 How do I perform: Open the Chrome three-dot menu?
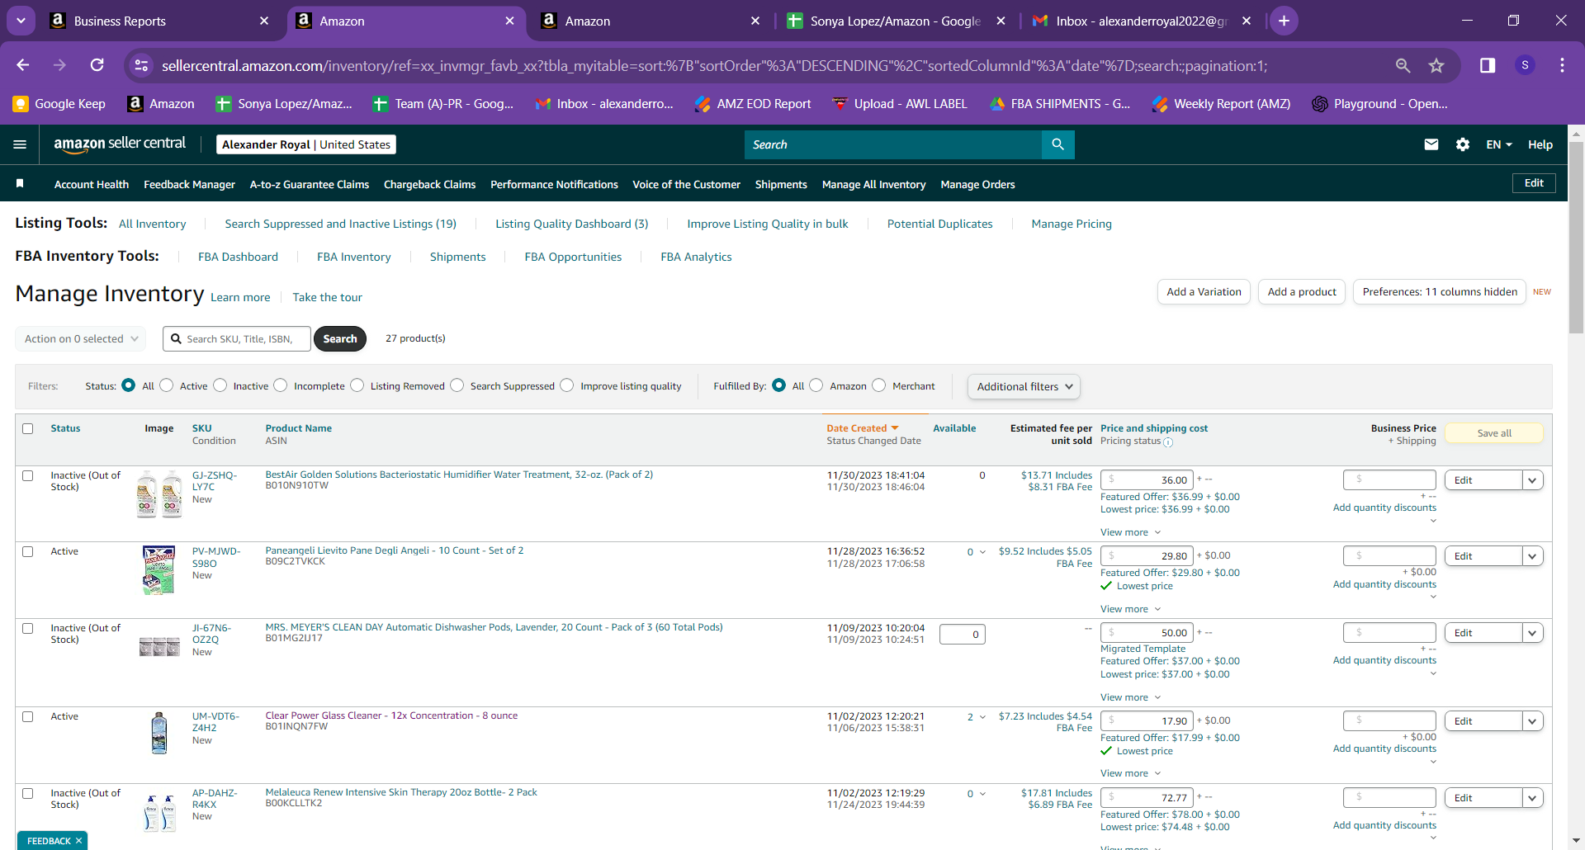click(x=1562, y=65)
